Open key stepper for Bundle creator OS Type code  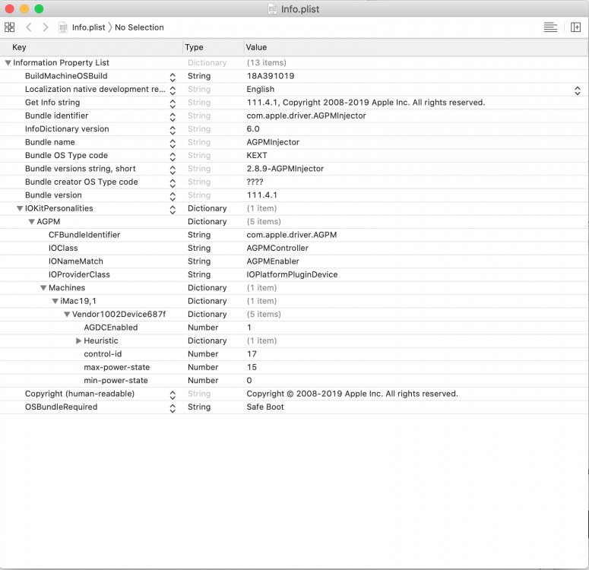(x=173, y=183)
